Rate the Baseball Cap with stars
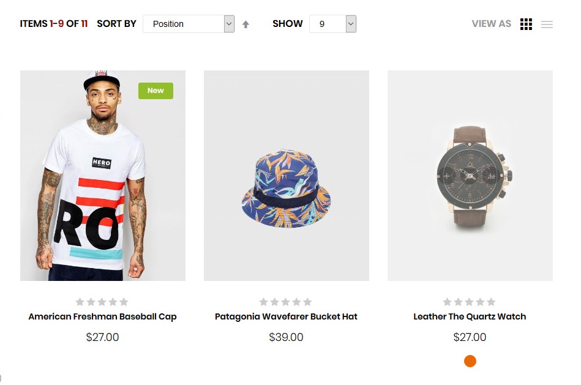 coord(102,302)
